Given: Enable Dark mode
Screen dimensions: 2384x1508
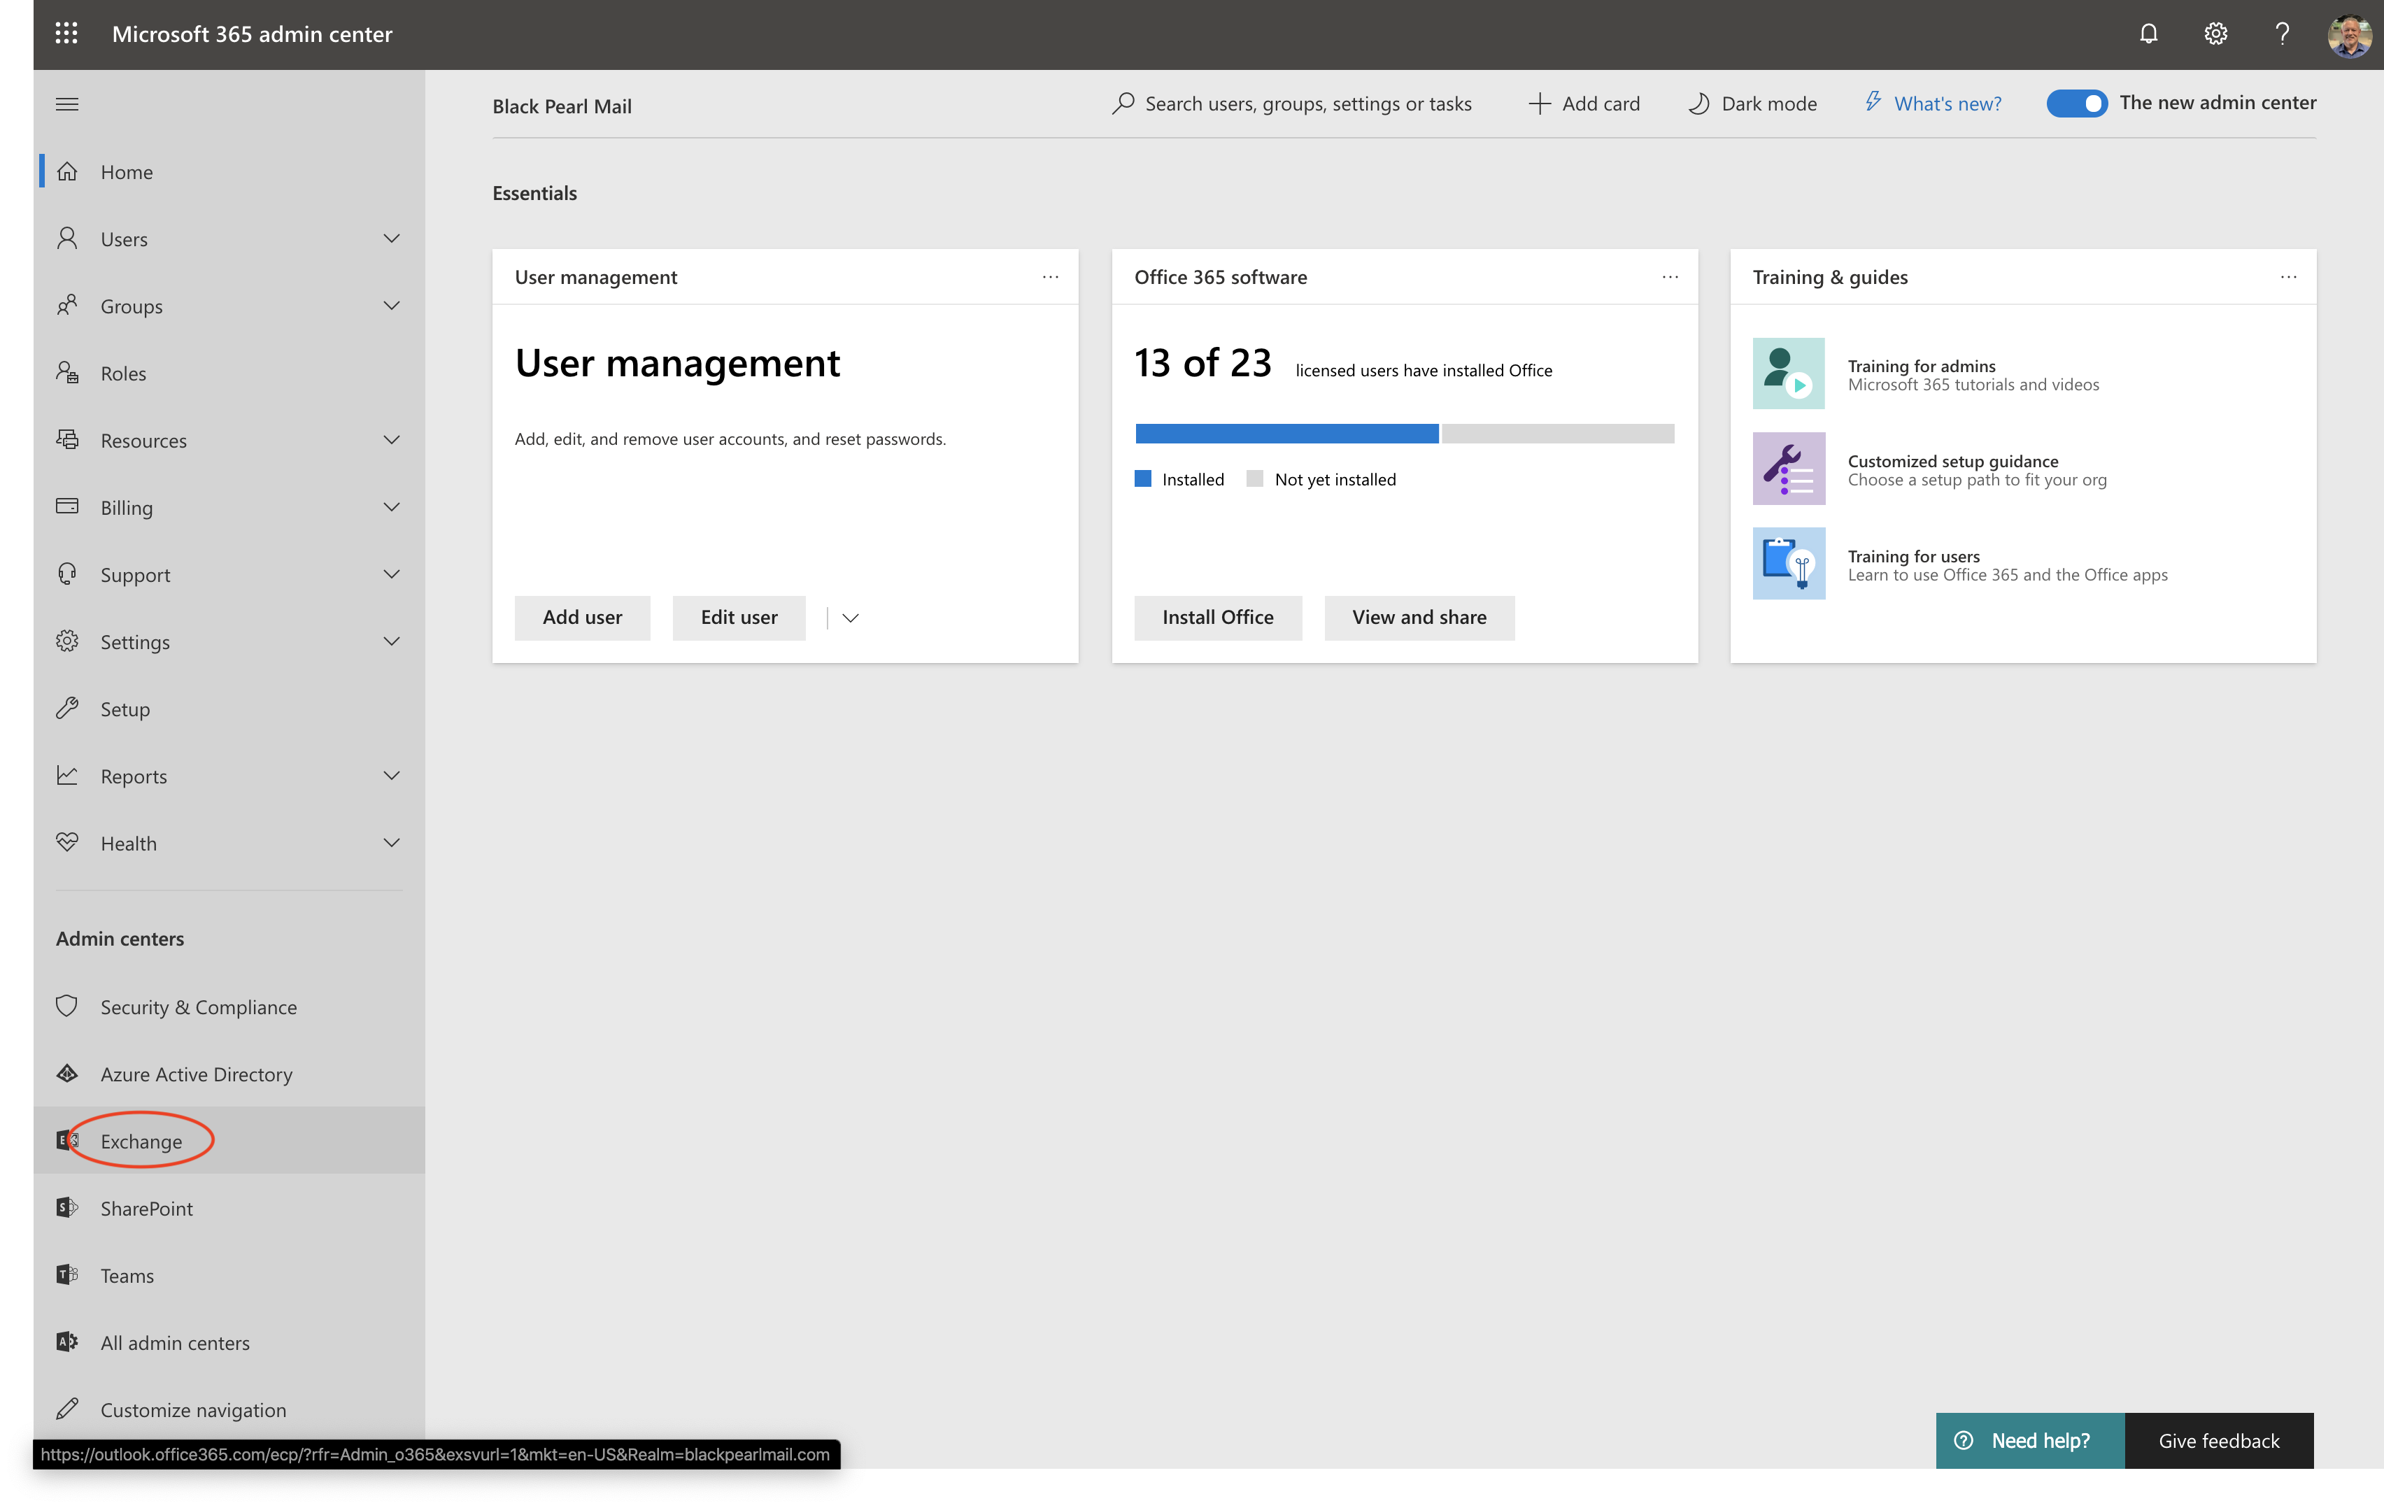Looking at the screenshot, I should pos(1752,103).
